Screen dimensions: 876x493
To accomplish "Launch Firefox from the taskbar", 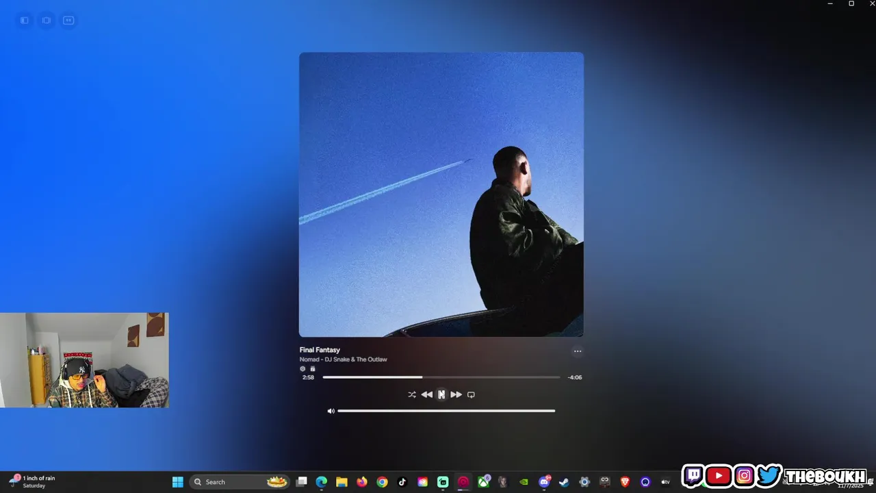I will pyautogui.click(x=362, y=482).
